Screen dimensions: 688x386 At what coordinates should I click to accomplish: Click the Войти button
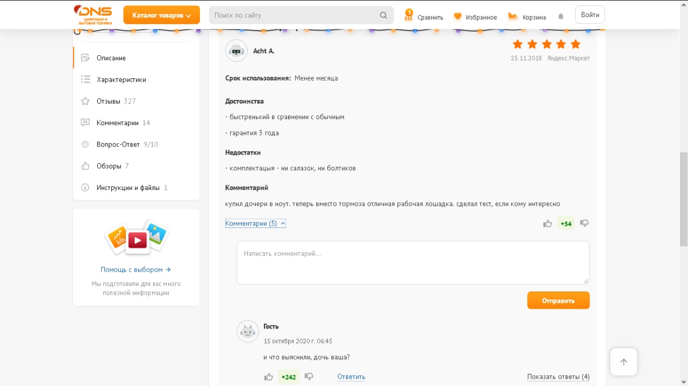590,15
